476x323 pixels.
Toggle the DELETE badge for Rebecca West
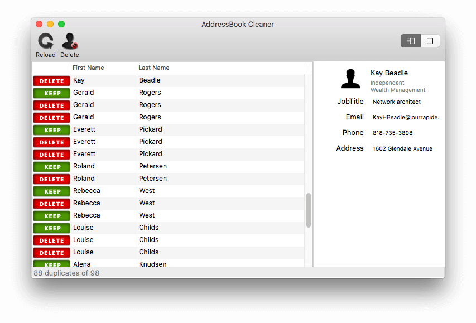tap(51, 204)
